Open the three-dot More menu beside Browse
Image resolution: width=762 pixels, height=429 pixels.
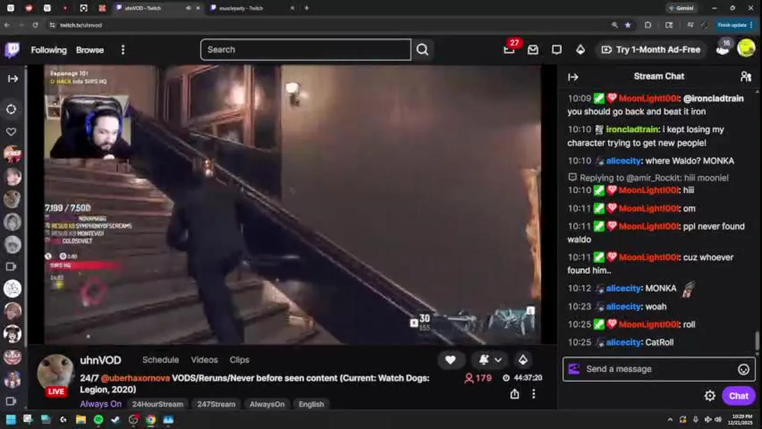point(123,50)
